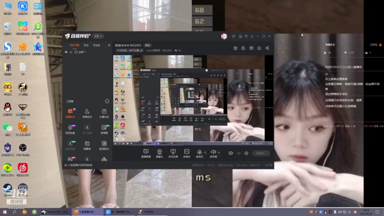This screenshot has width=384, height=216.
Task: Open the user avatar profile
Action: coord(224,36)
